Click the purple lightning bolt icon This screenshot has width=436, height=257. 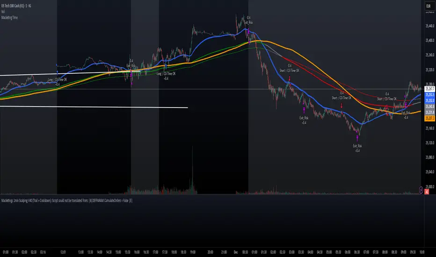(421, 190)
